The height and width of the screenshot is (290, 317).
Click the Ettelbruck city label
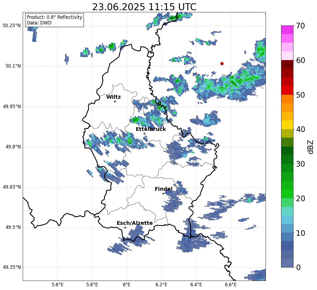(151, 129)
